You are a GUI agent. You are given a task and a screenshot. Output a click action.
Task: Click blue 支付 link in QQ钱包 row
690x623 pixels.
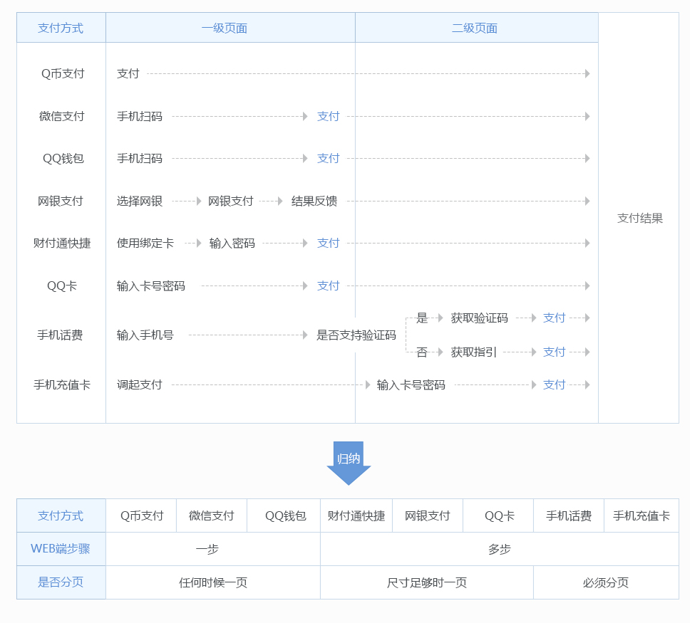pos(329,158)
